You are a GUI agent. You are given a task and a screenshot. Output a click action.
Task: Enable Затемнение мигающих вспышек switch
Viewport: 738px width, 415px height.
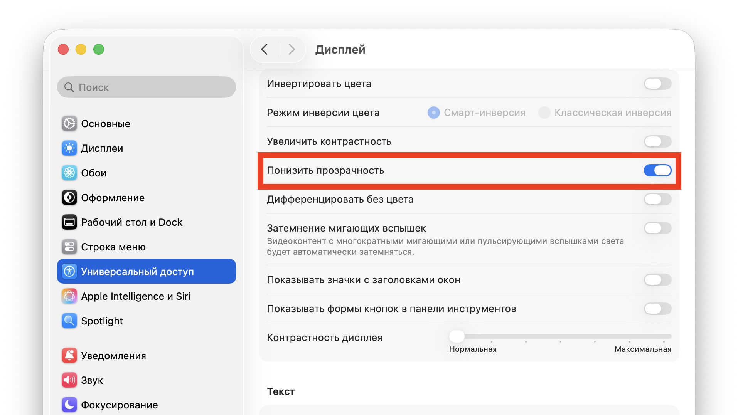658,228
